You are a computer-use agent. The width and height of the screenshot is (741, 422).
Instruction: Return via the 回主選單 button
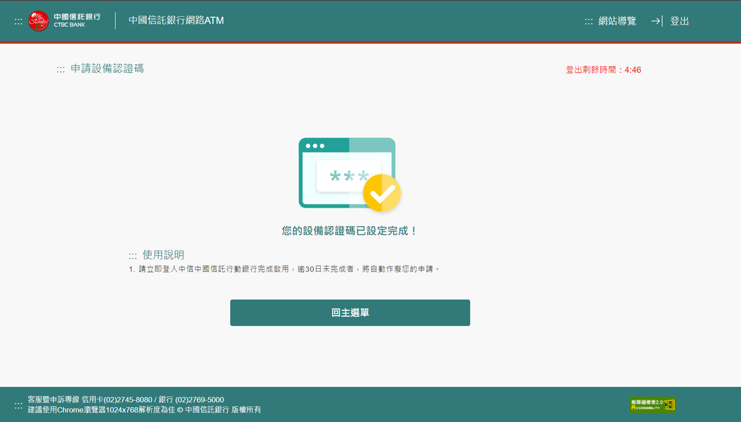click(350, 313)
